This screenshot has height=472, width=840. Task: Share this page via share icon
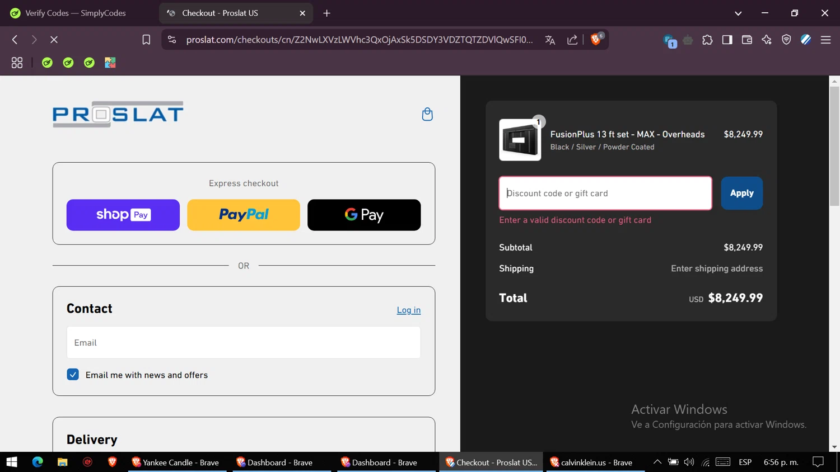point(572,40)
